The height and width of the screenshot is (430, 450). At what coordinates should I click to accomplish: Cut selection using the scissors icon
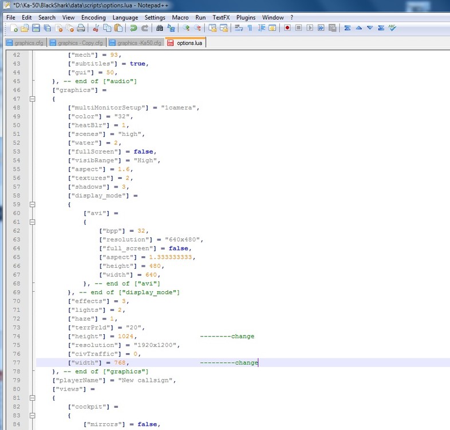pos(96,28)
